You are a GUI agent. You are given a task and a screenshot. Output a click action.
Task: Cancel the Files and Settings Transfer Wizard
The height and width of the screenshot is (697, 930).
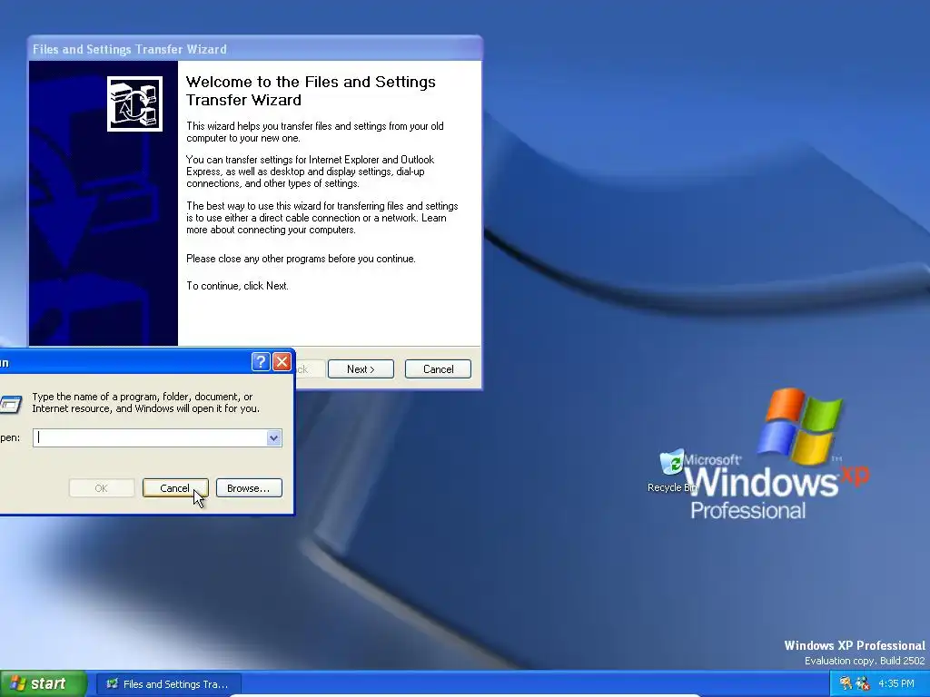[439, 368]
